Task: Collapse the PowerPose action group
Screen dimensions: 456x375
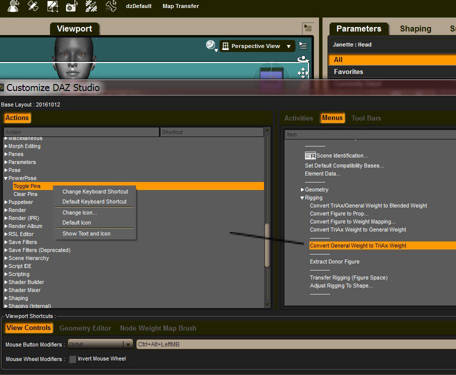Action: pos(6,178)
